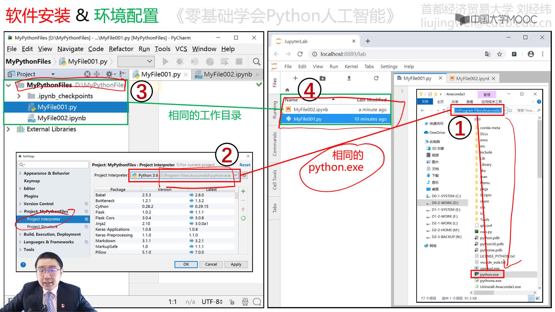
Task: Click the Stop square icon in PyCharm toolbar
Action: [x=239, y=62]
